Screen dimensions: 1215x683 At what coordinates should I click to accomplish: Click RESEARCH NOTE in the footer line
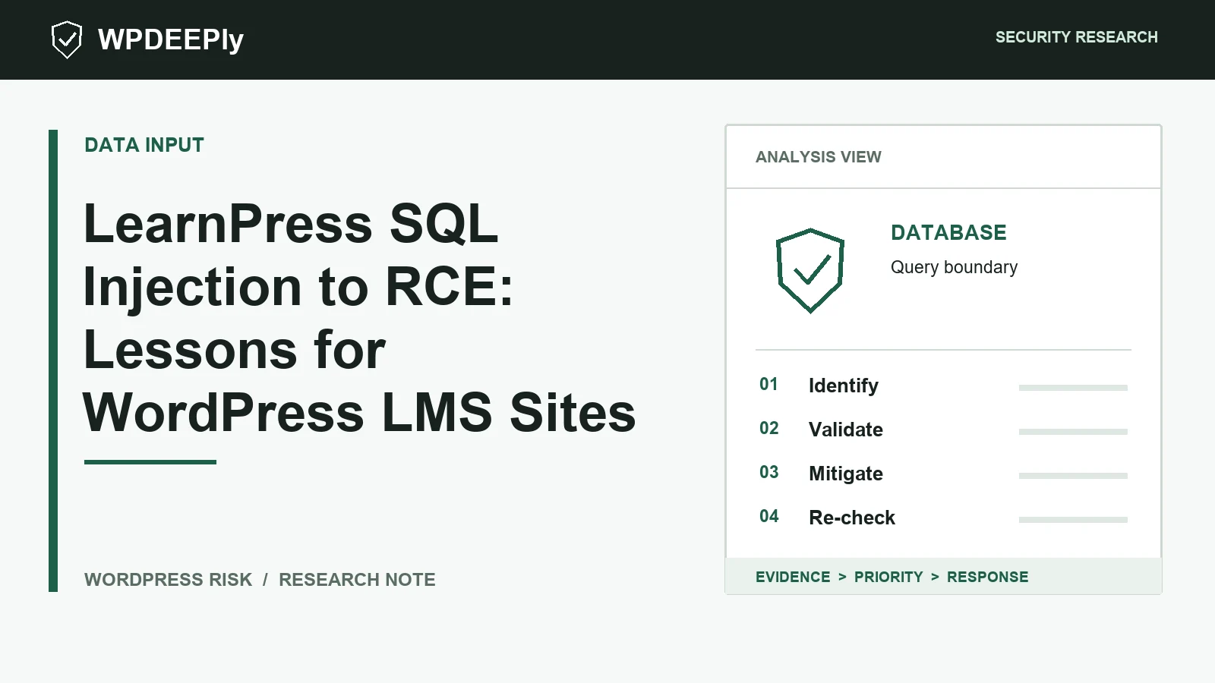click(357, 580)
